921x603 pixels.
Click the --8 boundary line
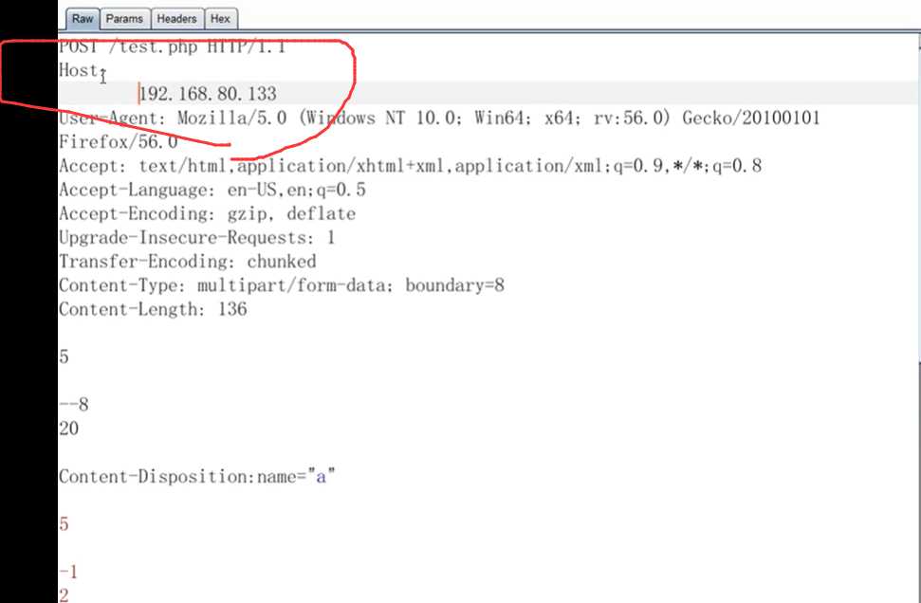(74, 405)
